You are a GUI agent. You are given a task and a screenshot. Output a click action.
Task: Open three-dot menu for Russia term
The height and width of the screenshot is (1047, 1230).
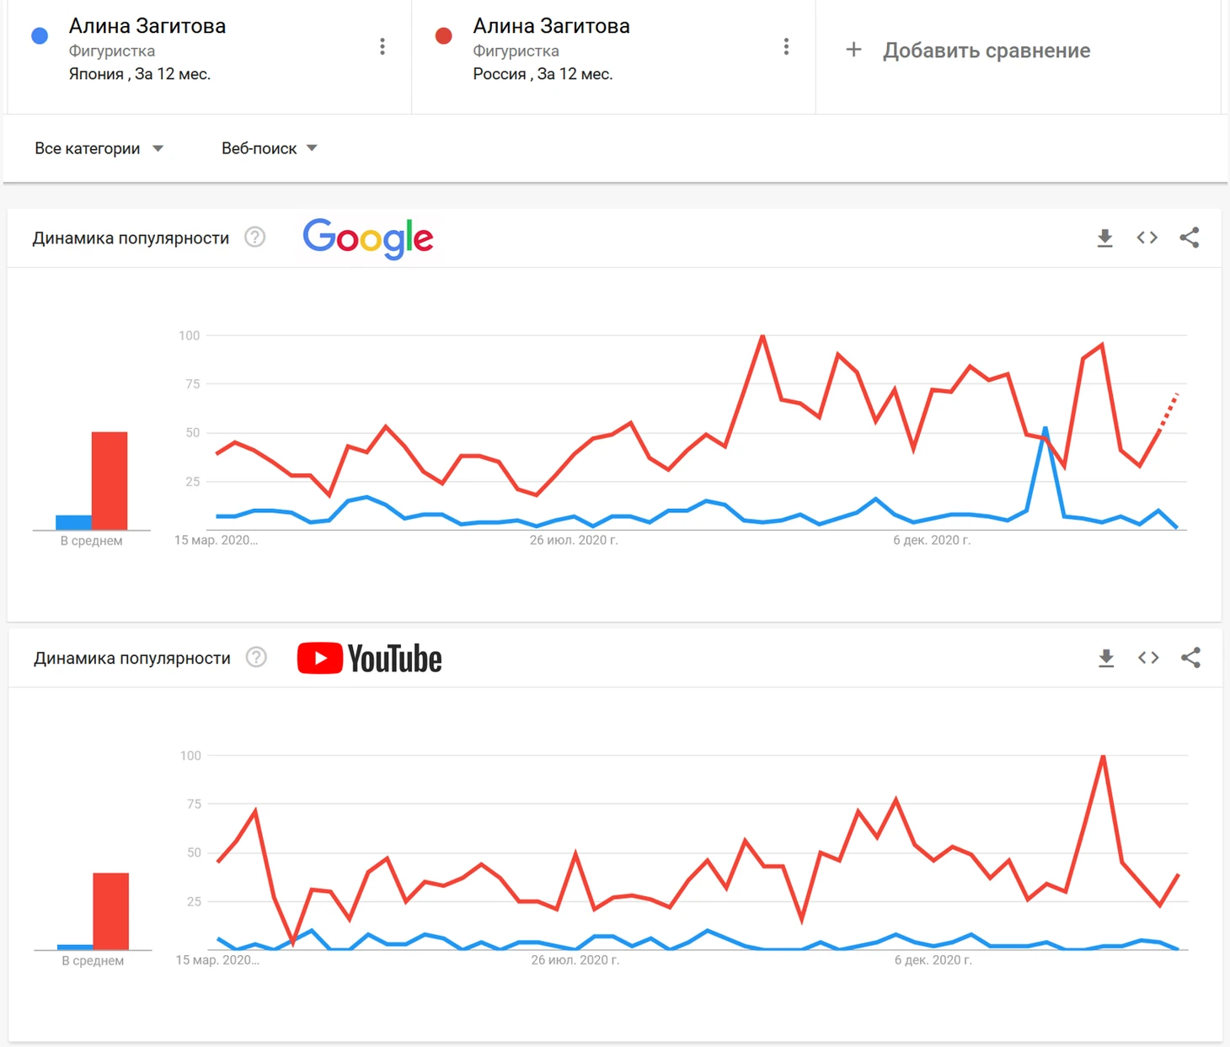click(786, 46)
